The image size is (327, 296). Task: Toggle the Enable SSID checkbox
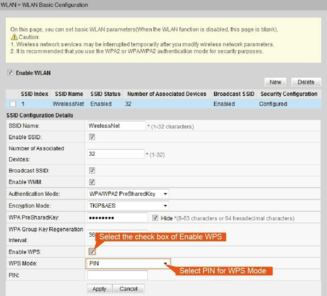coord(92,137)
